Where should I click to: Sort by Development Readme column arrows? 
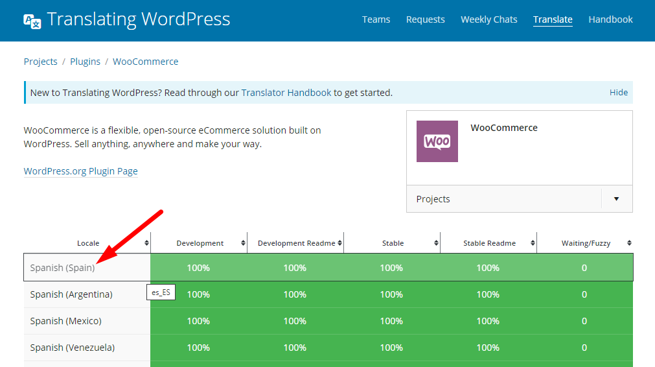[x=339, y=243]
